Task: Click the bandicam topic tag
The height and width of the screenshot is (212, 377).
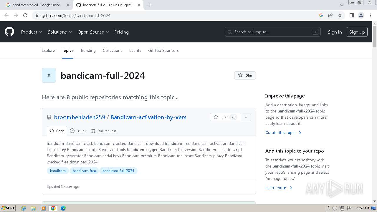Action: 58,171
